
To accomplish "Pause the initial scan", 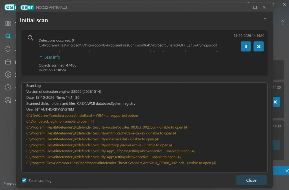I will pos(246,47).
